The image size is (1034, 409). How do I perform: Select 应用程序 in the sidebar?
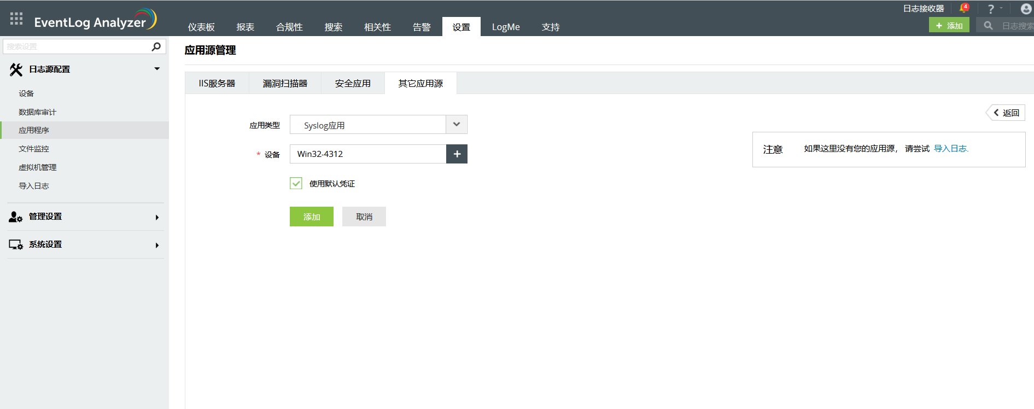(85, 130)
